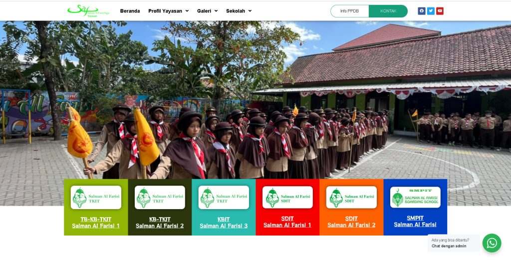Open the YouTube social icon
This screenshot has height=260, width=511.
440,11
